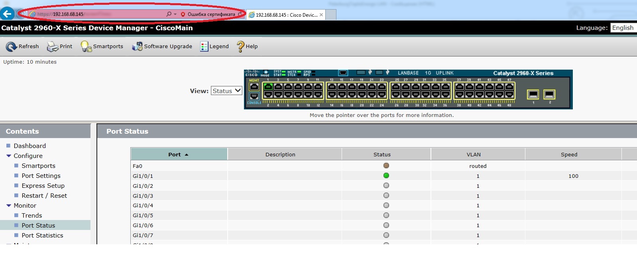Select port 13 on the switch image
637x259 pixels.
(332, 86)
